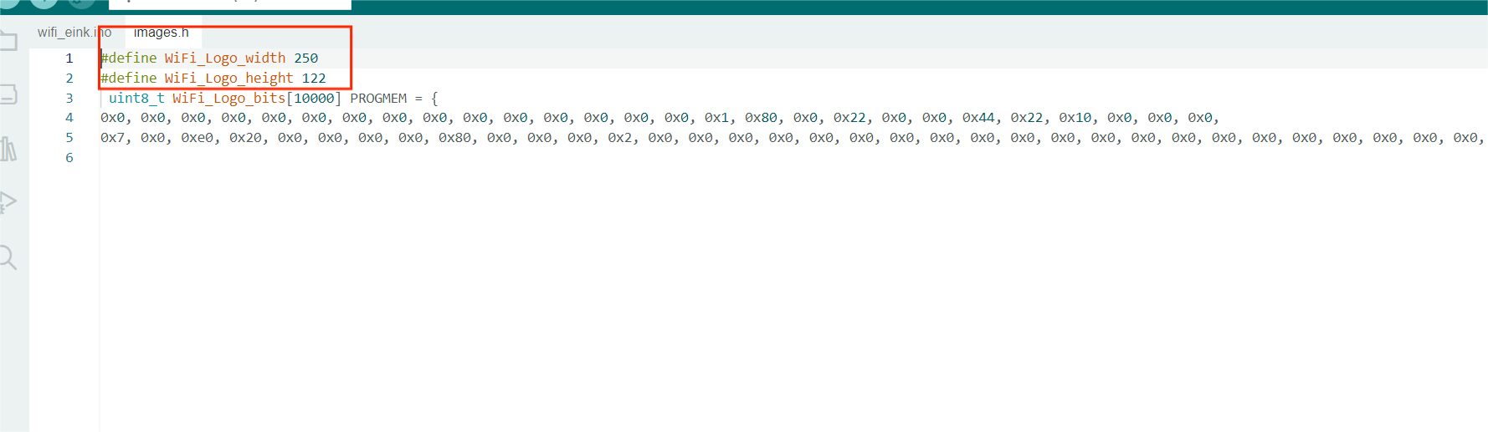
Task: Click the Upload arrow toolbar button
Action: [x=44, y=3]
